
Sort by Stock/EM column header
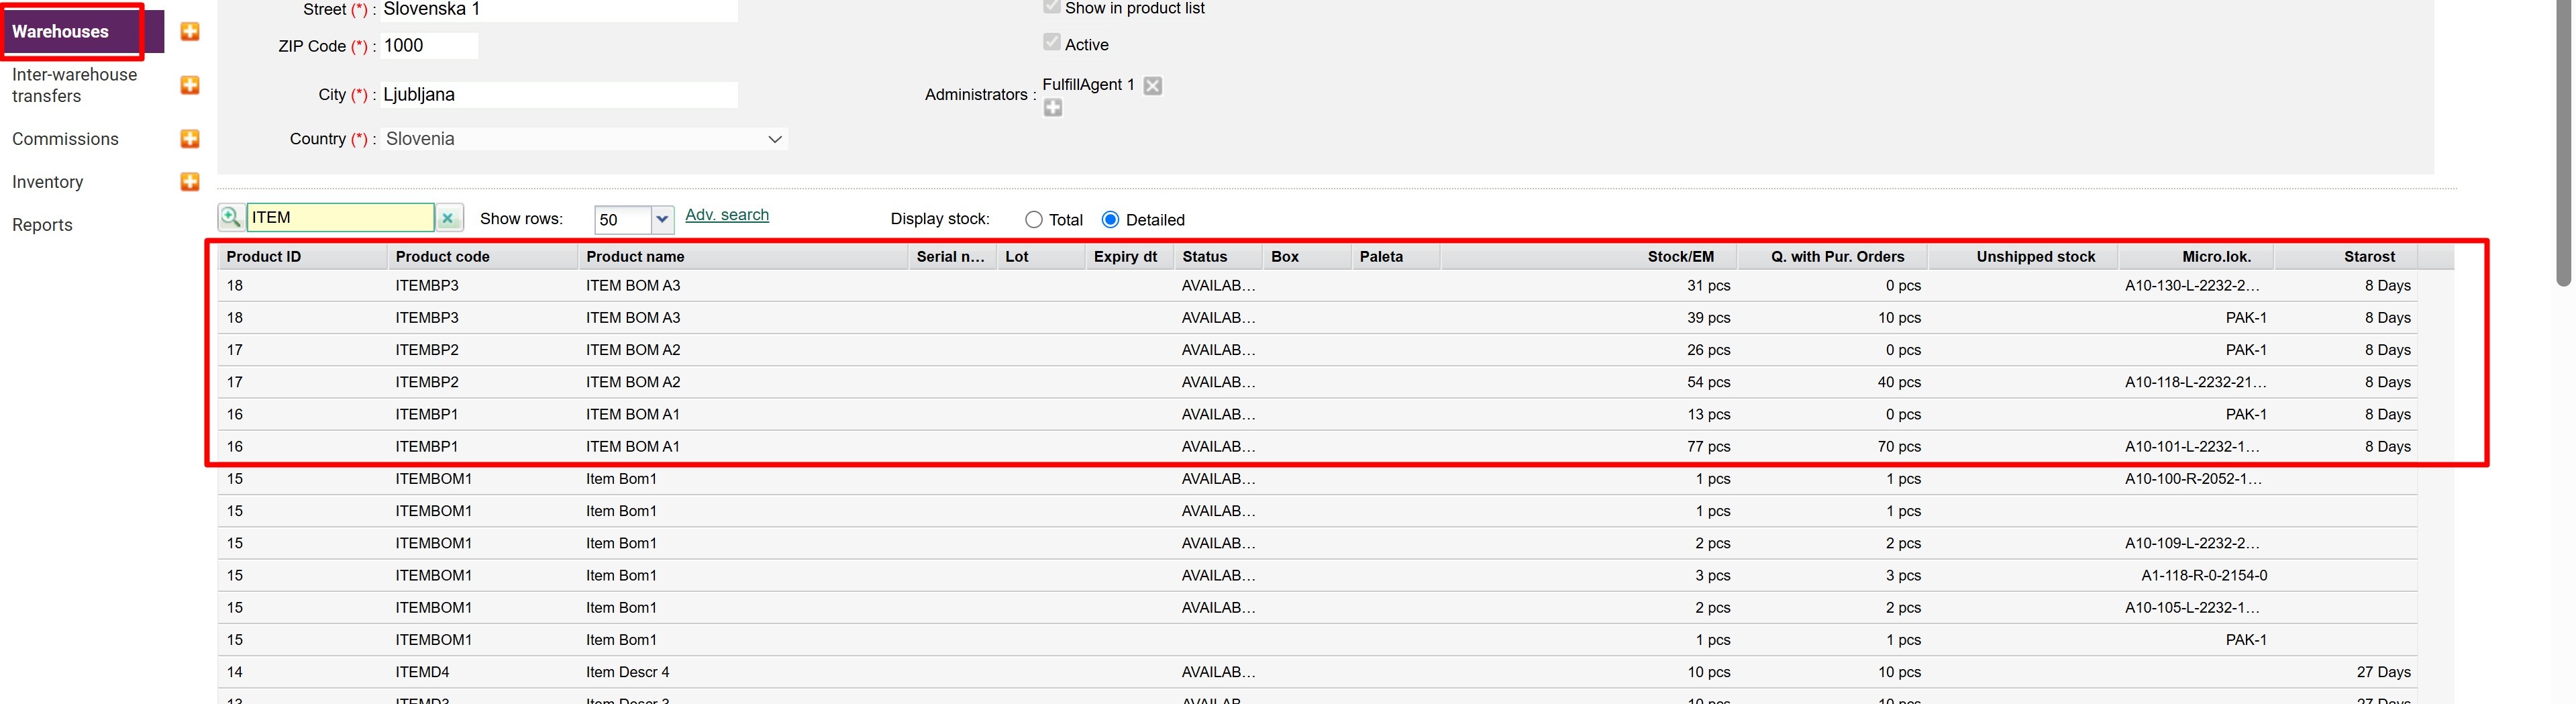[x=1589, y=257]
